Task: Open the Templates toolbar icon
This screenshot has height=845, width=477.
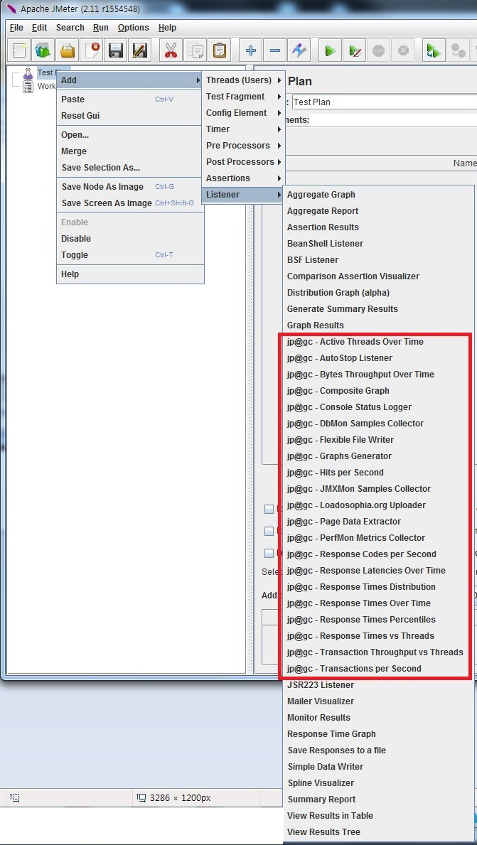Action: click(42, 50)
